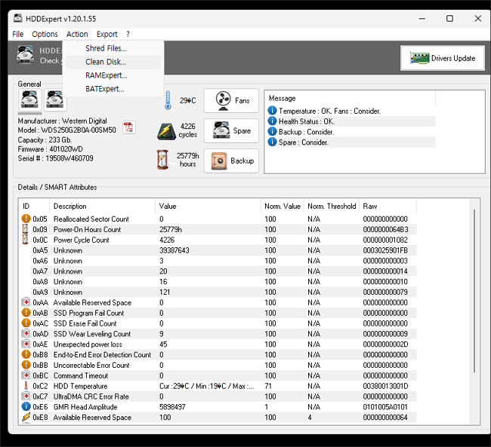Choose Shred Files... from Action menu
This screenshot has width=491, height=447.
(x=113, y=48)
